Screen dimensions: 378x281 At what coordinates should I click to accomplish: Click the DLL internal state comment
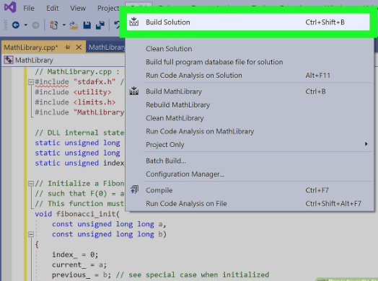pos(79,133)
